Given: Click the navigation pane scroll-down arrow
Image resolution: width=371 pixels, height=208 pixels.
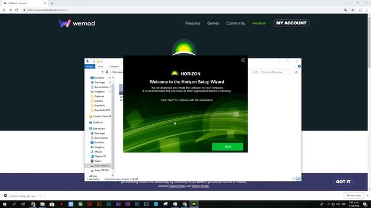Looking at the screenshot, I should [x=113, y=175].
